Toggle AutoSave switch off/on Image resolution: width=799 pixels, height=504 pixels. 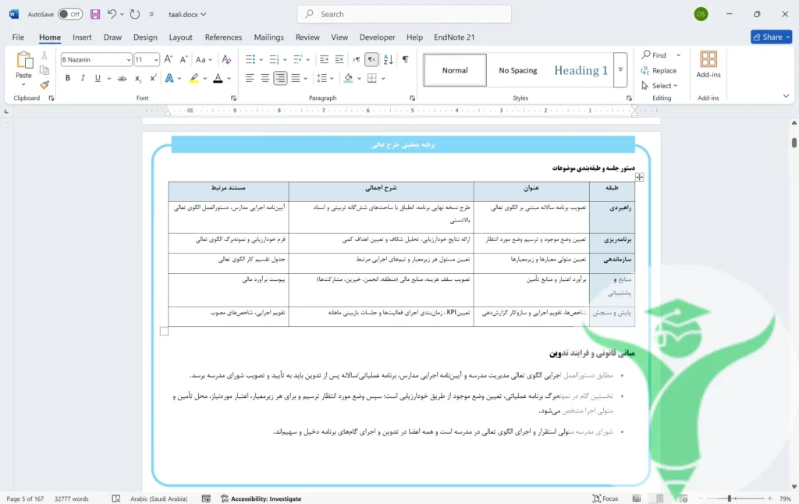pyautogui.click(x=69, y=14)
